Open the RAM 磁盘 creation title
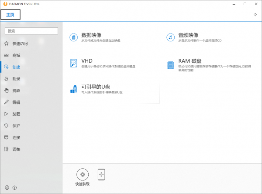The height and width of the screenshot is (194, 262). click(190, 61)
